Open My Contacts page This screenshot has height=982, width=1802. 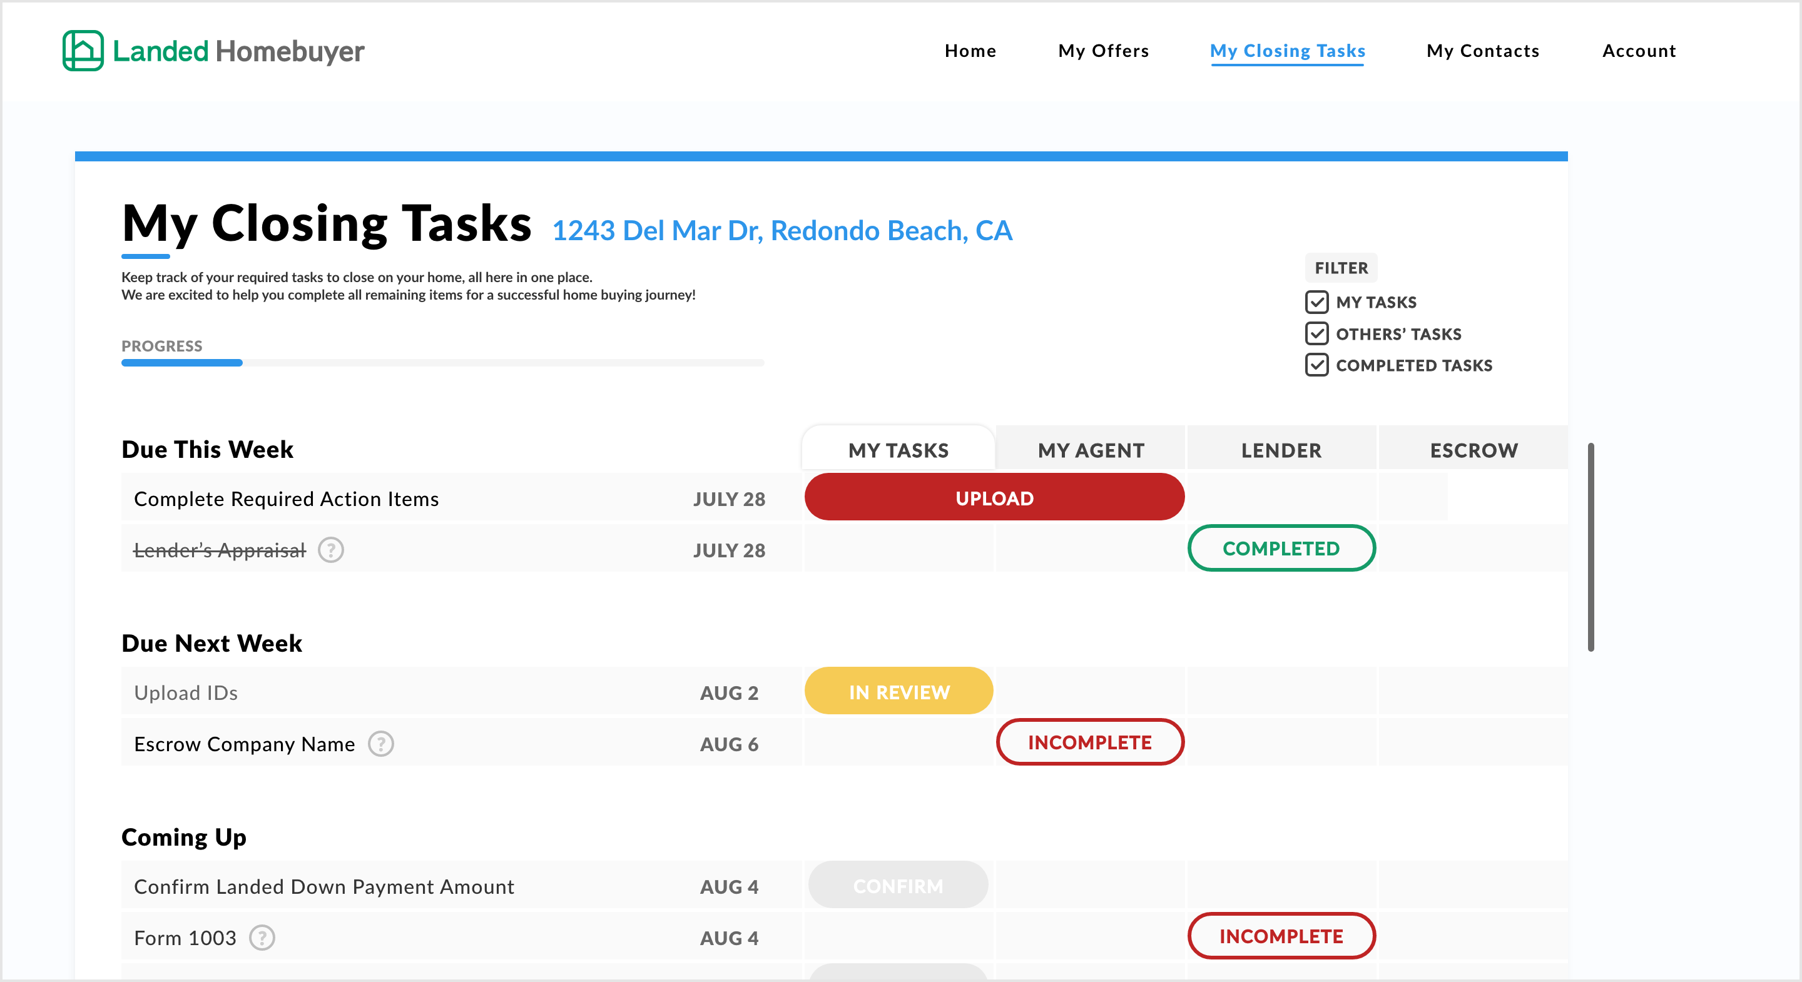pos(1483,51)
